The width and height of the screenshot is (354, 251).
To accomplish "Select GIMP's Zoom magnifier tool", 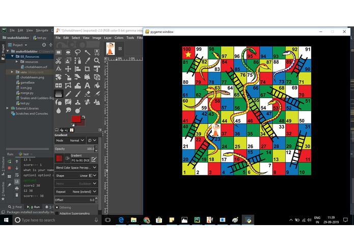I will point(97,61).
